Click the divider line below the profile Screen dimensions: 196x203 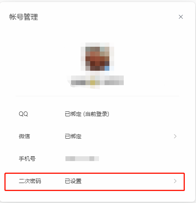[x=97, y=96]
